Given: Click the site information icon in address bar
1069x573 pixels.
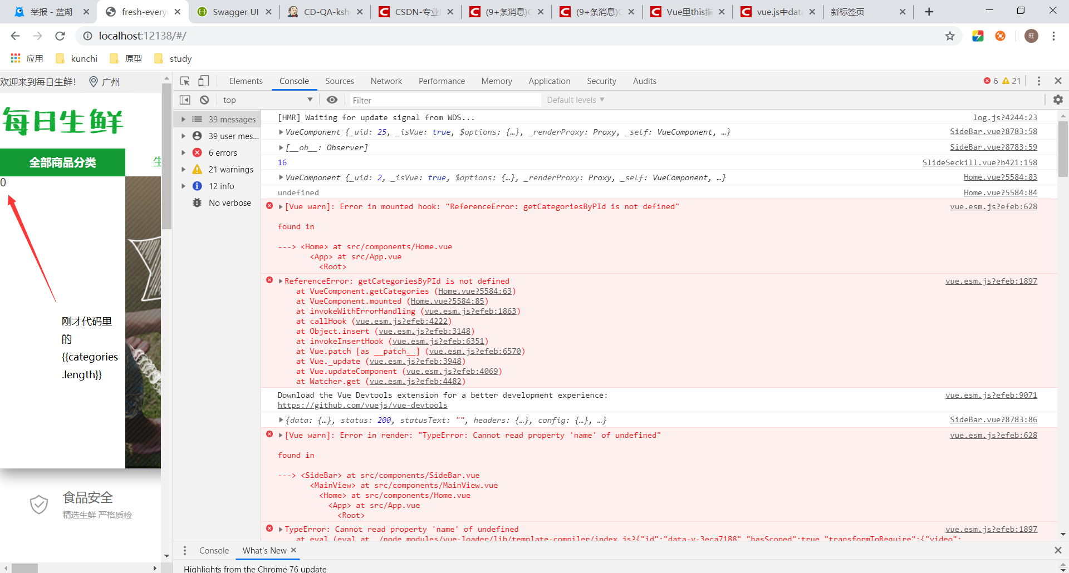Looking at the screenshot, I should [87, 36].
